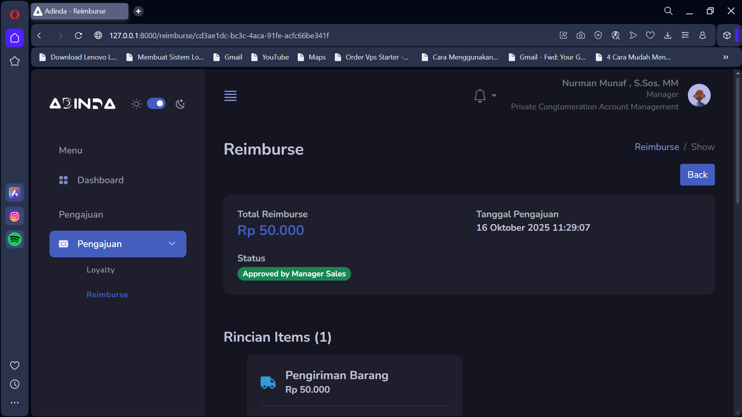Screen dimensions: 742x417
Task: Click the Back button
Action: [x=697, y=175]
